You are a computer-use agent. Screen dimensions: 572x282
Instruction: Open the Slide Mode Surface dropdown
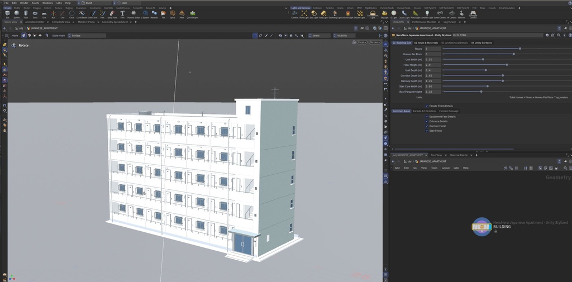[87, 36]
